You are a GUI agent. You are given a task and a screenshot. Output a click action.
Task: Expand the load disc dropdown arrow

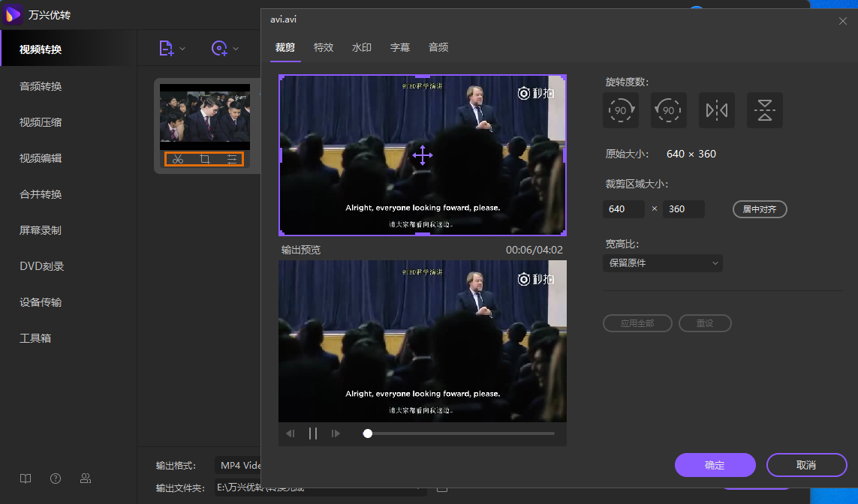pos(236,49)
